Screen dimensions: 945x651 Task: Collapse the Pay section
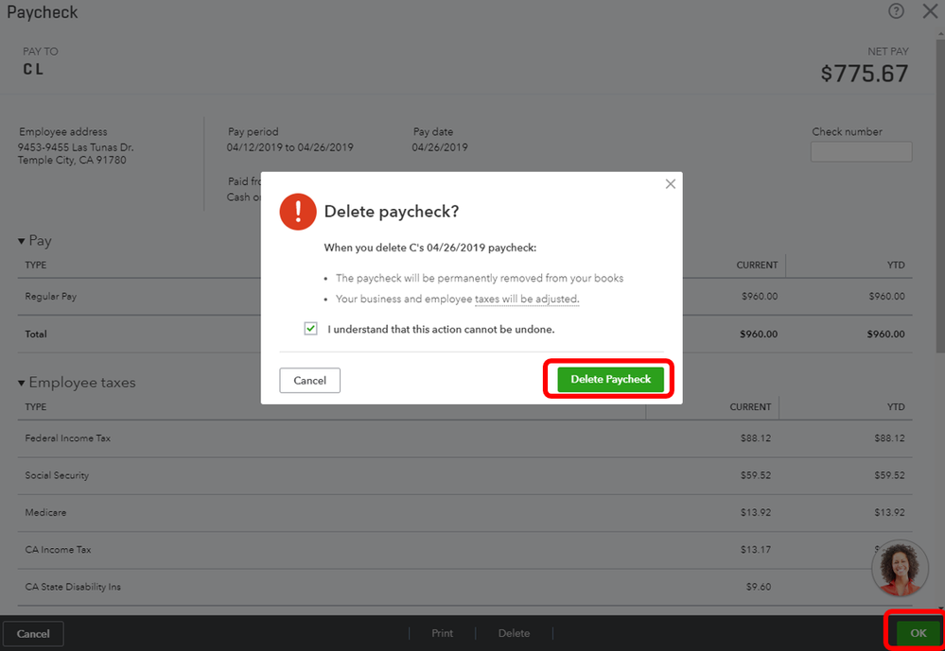pos(22,241)
